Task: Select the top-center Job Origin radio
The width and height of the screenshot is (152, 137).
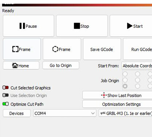Action: click(137, 74)
